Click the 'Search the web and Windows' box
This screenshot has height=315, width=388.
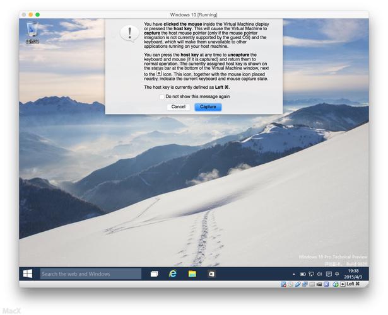pos(91,274)
